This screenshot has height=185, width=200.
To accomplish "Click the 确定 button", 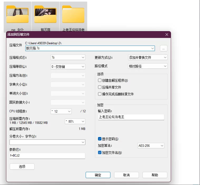I will tap(98, 175).
